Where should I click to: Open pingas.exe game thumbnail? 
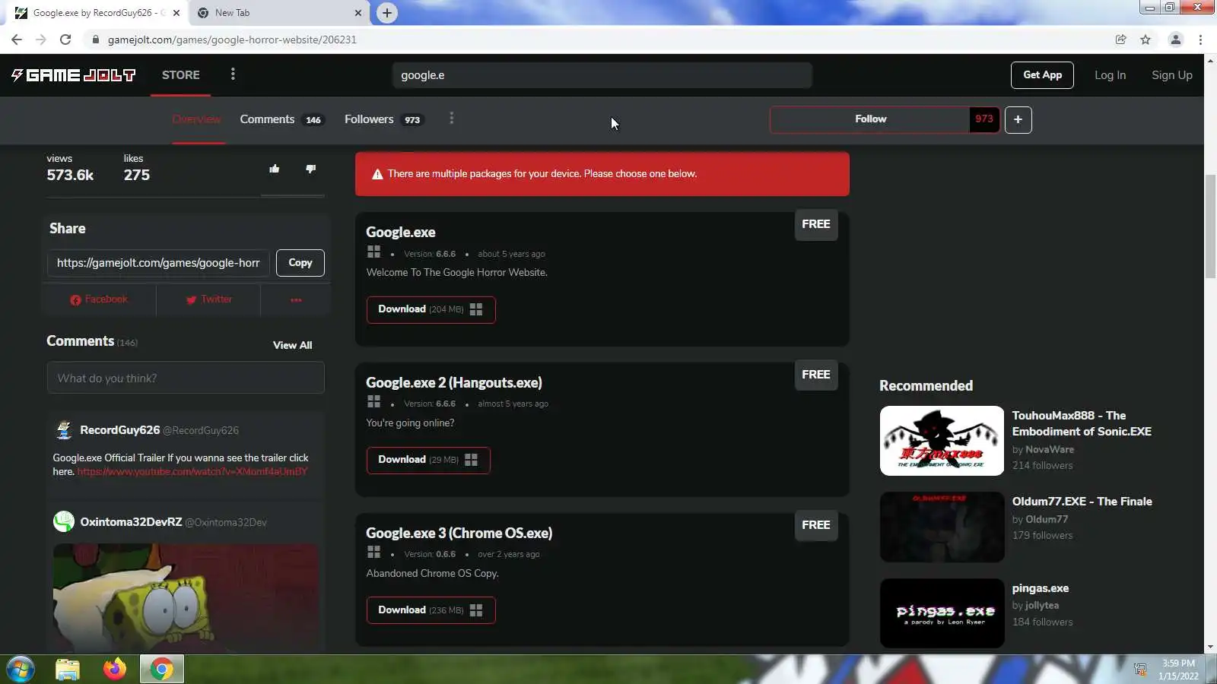942,613
